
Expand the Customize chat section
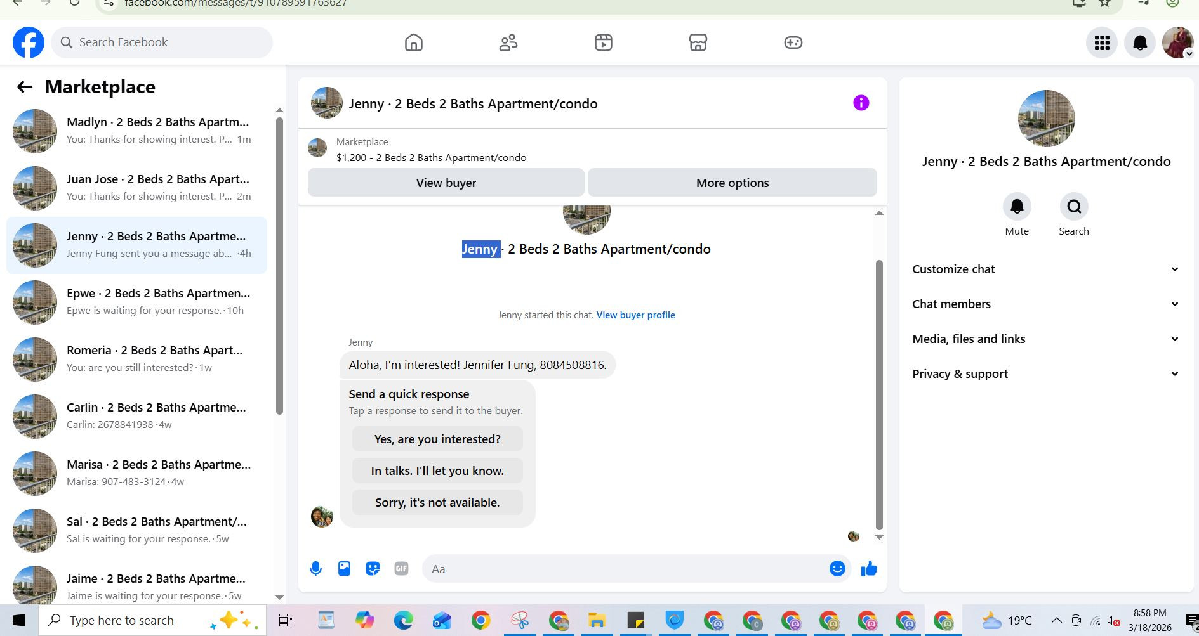(1046, 269)
